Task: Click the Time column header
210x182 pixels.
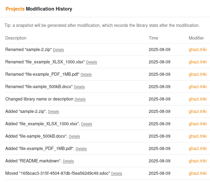Action: 153,38
